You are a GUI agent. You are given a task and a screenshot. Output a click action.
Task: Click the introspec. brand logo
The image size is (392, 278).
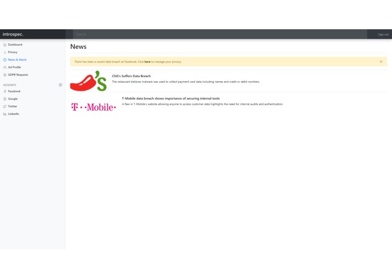tap(13, 34)
